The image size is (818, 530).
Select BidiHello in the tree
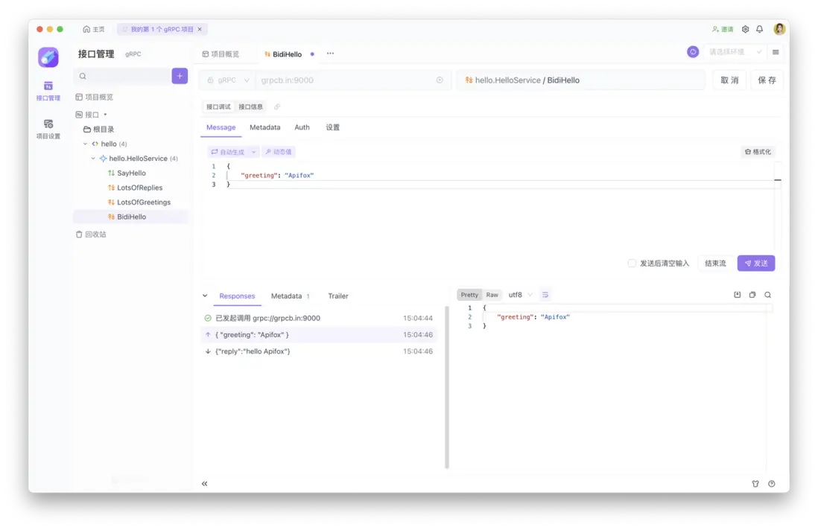click(131, 217)
